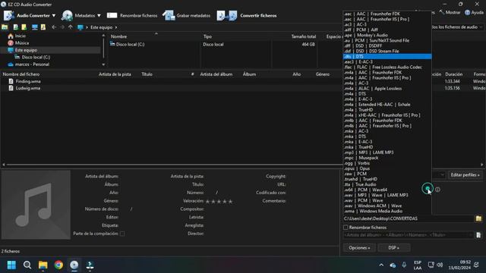Screen dimensions: 486x273
Task: Go forward with the right arrow
Action: point(62,27)
